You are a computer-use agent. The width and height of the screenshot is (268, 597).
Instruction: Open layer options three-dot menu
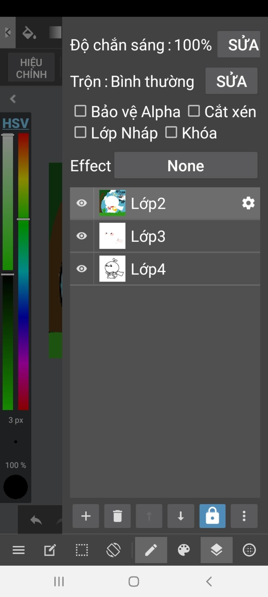coord(244,516)
